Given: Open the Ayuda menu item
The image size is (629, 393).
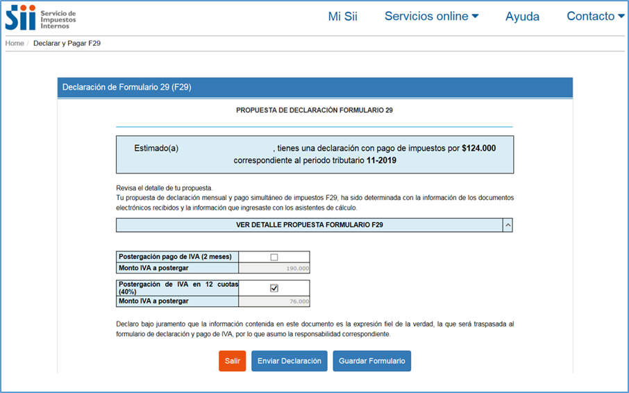Looking at the screenshot, I should (x=522, y=17).
